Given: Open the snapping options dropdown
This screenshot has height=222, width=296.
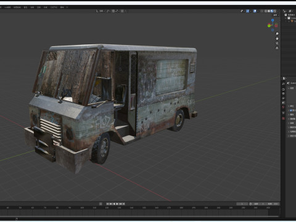Looking at the screenshot, I should point(117,11).
